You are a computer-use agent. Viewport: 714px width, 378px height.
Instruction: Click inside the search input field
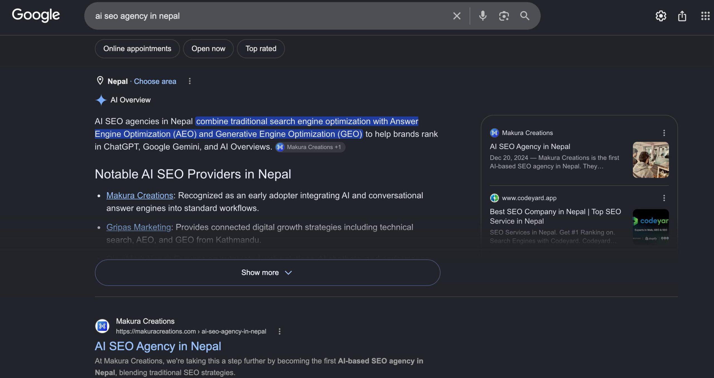[268, 16]
